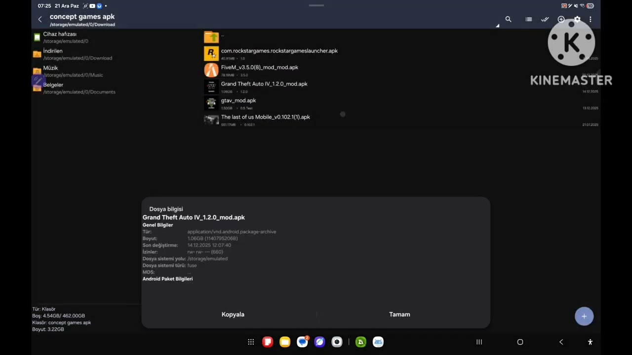
Task: Open the Android robot taskbar app
Action: (378, 342)
